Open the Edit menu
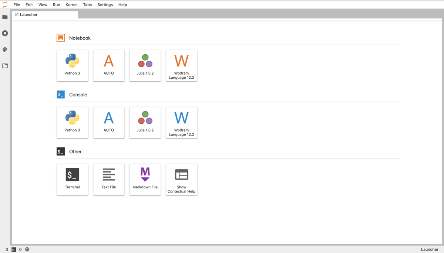Image resolution: width=444 pixels, height=253 pixels. pos(29,5)
